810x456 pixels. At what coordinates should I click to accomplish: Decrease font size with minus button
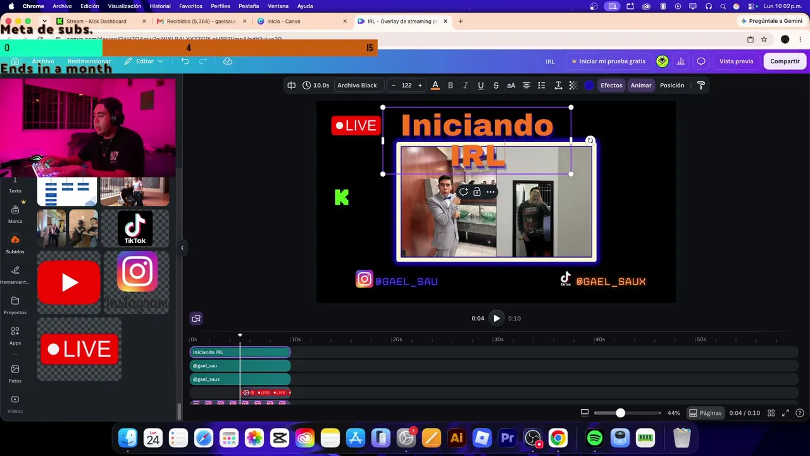coord(394,85)
